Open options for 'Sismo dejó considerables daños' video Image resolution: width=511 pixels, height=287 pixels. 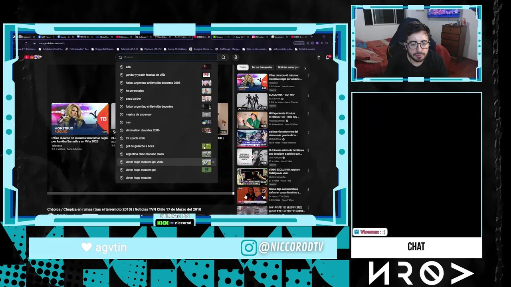click(308, 189)
